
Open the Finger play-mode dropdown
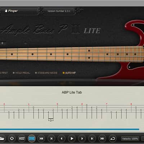click(19, 11)
